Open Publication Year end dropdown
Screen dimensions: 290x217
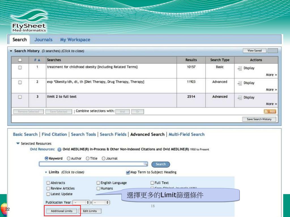[x=101, y=202]
